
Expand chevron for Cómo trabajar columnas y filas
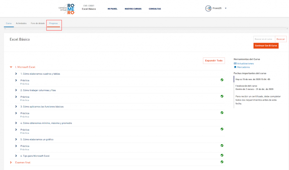coord(16,90)
